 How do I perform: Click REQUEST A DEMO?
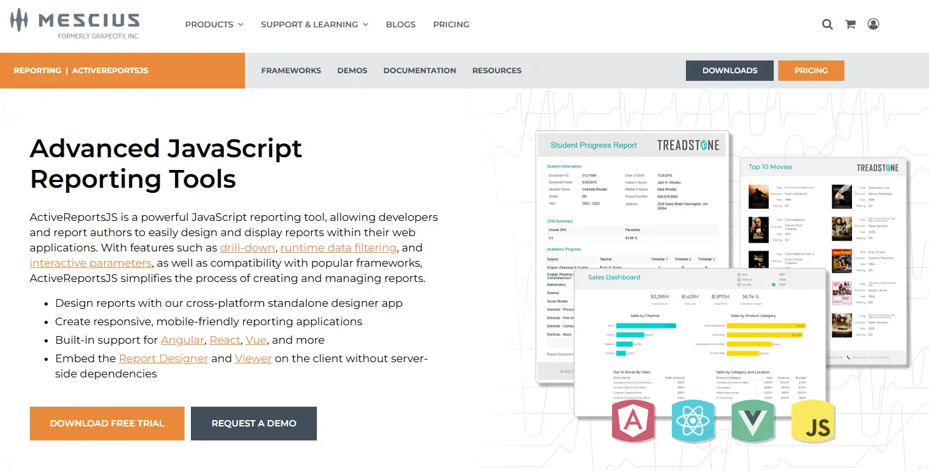[253, 423]
